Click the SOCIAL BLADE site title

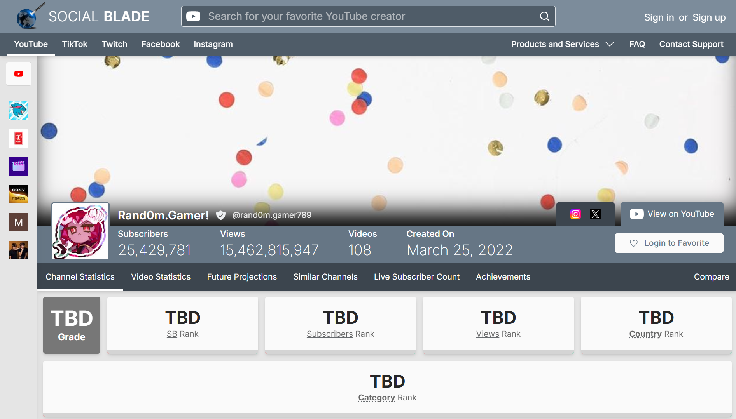99,16
